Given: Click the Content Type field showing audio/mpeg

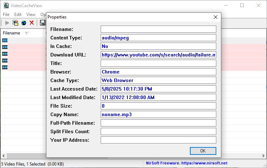Looking at the screenshot, I should pos(158,38).
